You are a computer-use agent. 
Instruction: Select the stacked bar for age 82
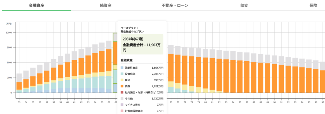pos(219,71)
